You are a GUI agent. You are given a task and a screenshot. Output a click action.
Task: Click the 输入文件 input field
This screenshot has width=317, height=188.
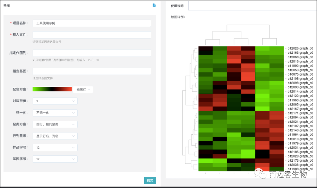[92, 35]
